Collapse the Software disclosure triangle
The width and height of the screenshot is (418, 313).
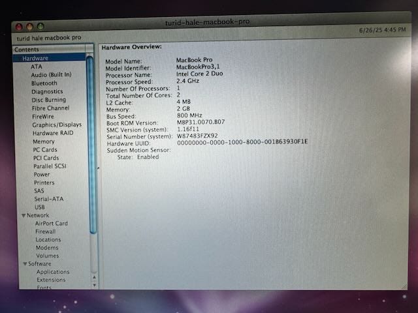(25, 263)
